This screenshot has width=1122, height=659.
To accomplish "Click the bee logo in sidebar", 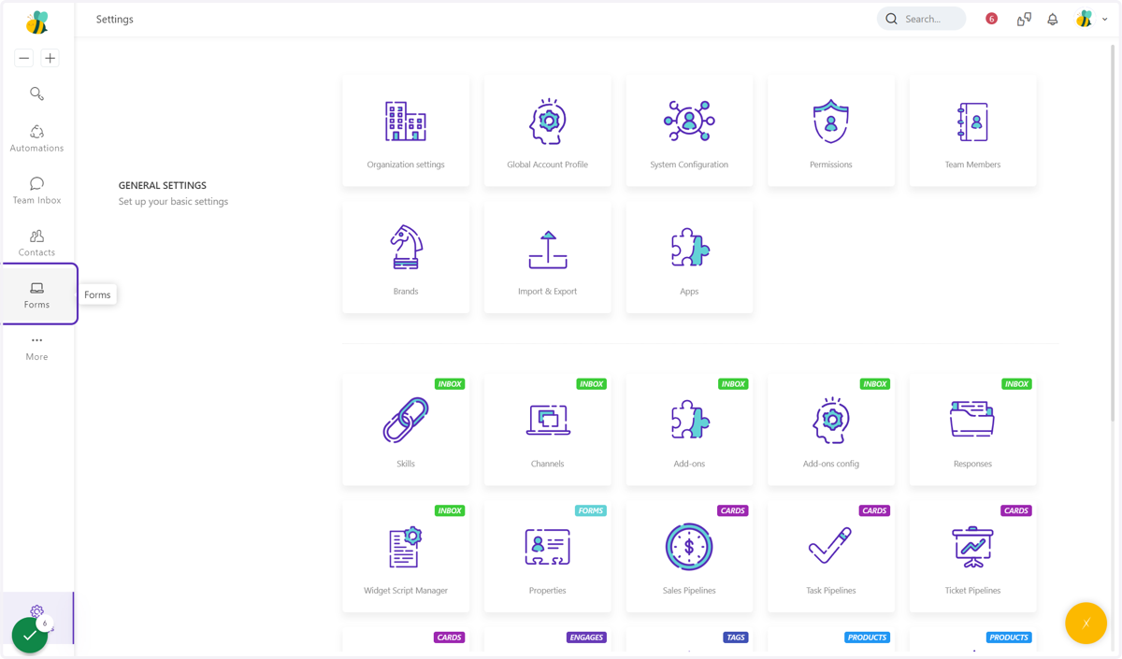I will (x=37, y=21).
